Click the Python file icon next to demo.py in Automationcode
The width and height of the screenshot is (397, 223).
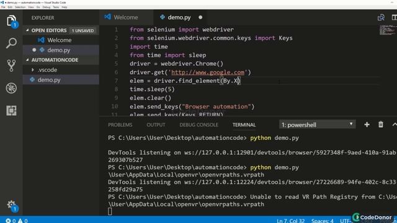tap(32, 80)
